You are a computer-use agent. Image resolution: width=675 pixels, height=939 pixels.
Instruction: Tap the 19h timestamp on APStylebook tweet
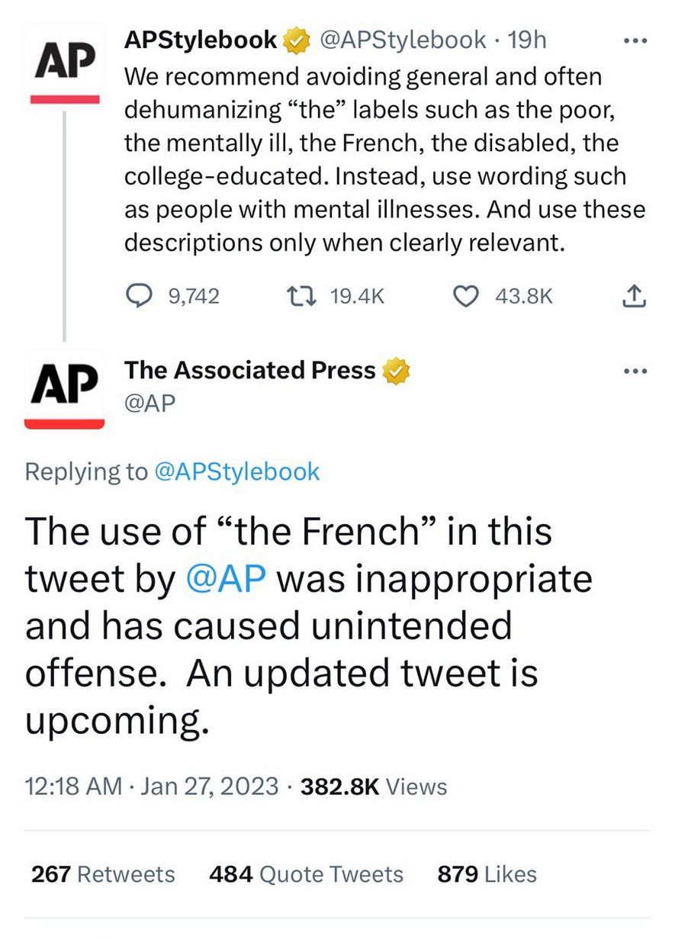528,40
